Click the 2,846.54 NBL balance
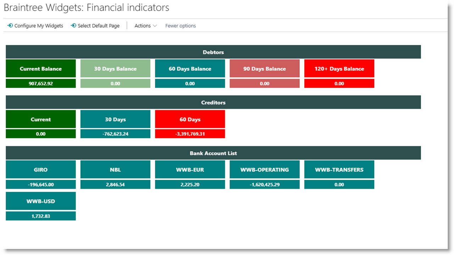454x255 pixels. point(115,185)
